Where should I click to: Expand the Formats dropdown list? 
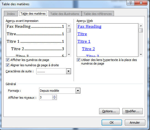click(78, 91)
